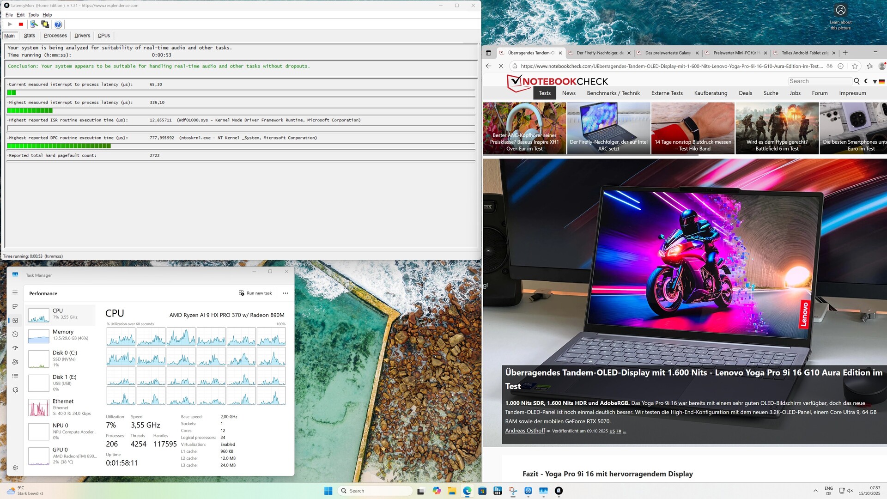Click the yellow overlapping windows toolbar icon

tap(45, 24)
